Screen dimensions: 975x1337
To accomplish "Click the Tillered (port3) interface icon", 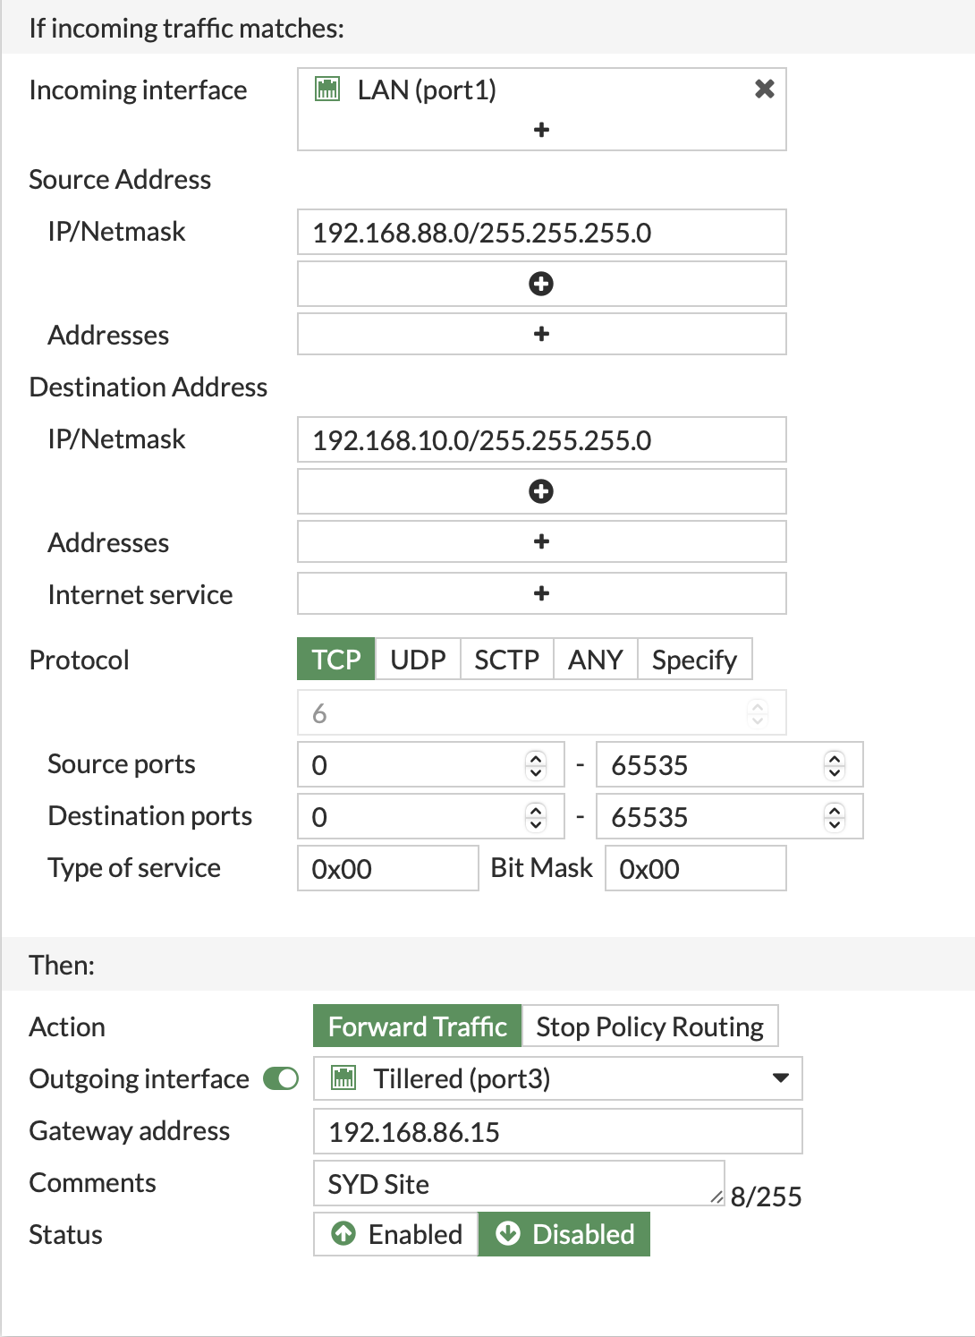I will (x=344, y=1078).
